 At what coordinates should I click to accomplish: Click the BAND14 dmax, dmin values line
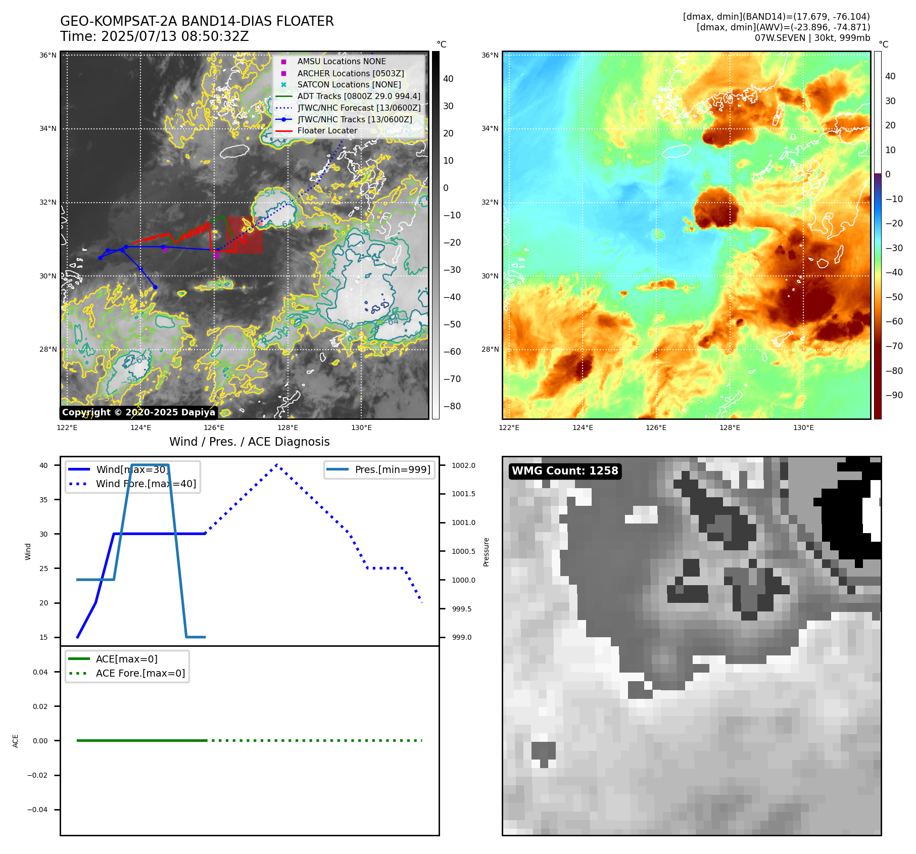click(x=777, y=17)
